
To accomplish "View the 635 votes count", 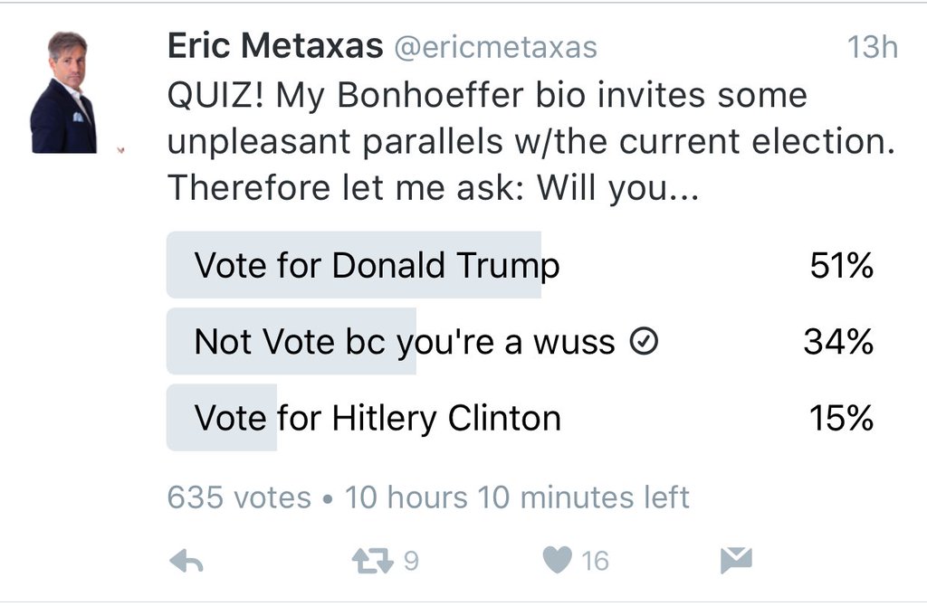I will pos(239,497).
